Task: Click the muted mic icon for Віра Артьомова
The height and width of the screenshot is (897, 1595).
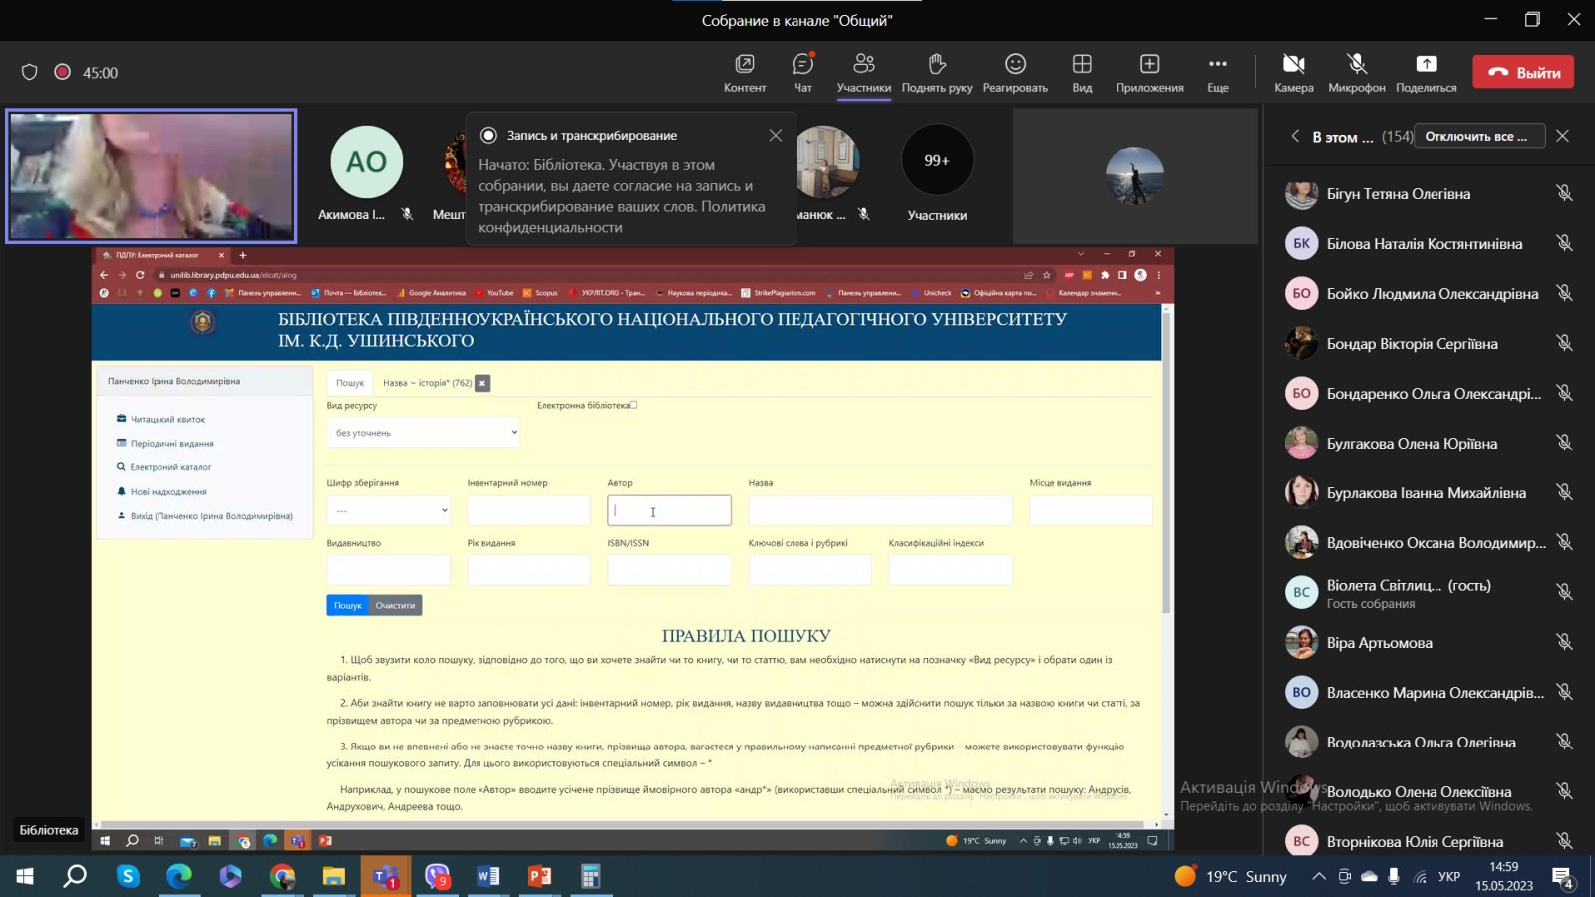Action: tap(1564, 642)
